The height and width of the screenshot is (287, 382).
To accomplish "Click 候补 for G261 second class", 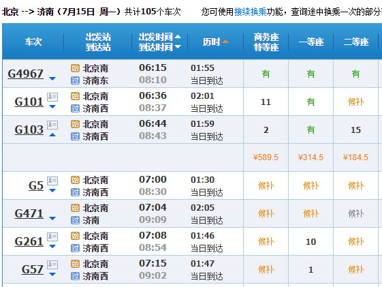I will [355, 241].
